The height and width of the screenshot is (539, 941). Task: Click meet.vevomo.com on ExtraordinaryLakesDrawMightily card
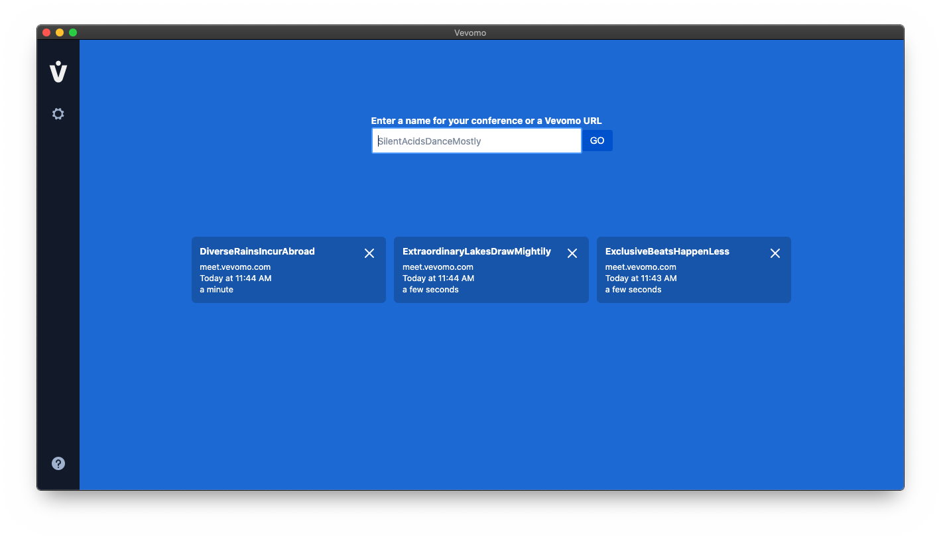(438, 267)
